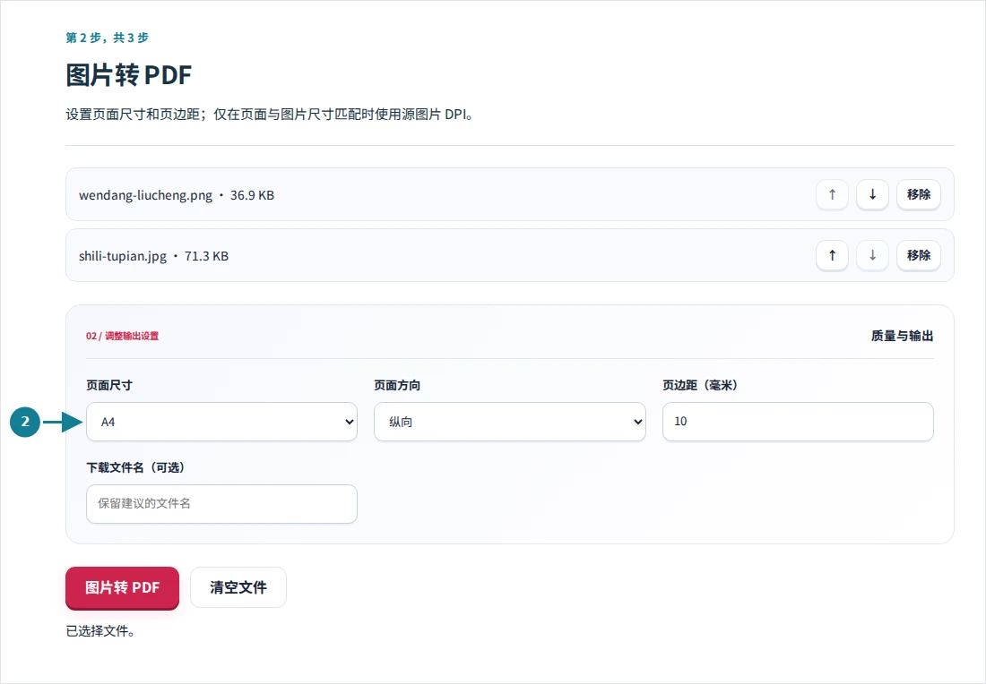Move shili-tupian.jpg up with the arrow

(x=832, y=256)
